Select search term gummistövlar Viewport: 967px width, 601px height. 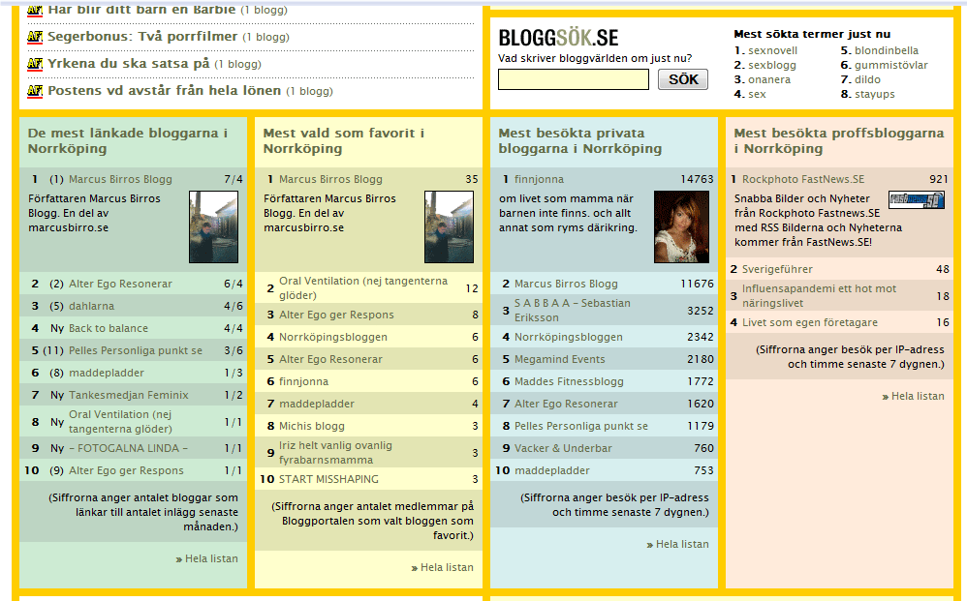[891, 65]
